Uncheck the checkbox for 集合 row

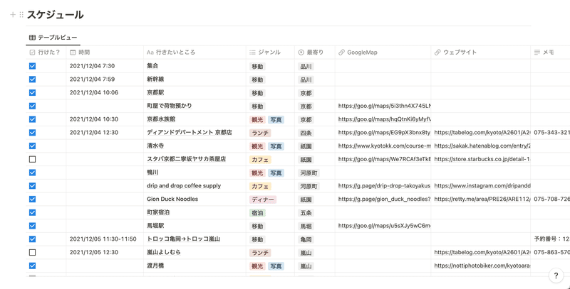(x=32, y=66)
